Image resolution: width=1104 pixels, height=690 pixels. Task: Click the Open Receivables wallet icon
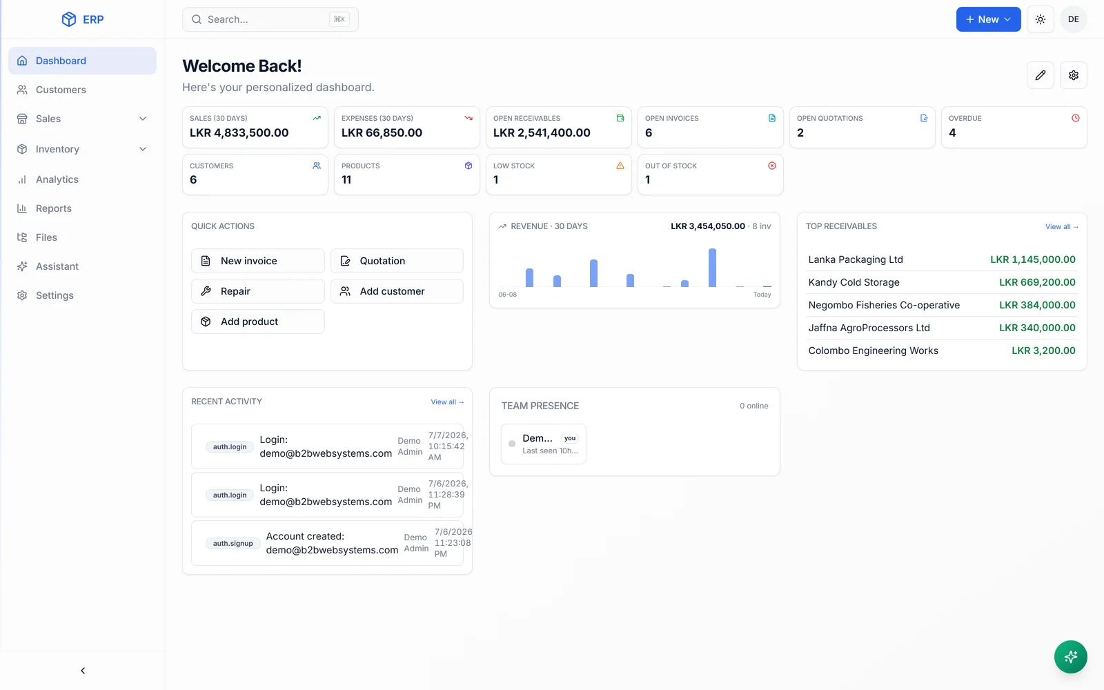620,118
